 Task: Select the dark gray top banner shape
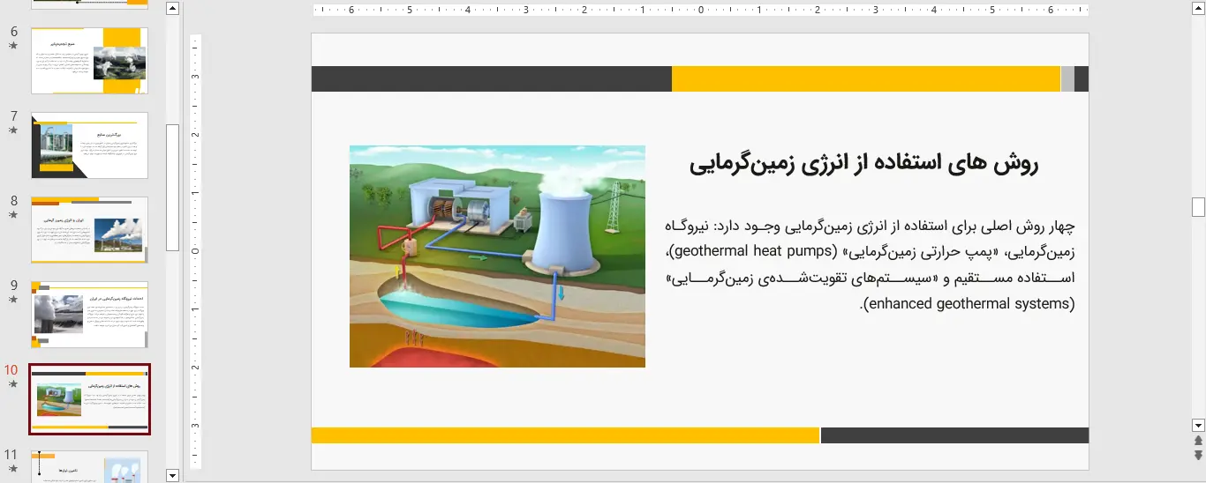tap(492, 78)
